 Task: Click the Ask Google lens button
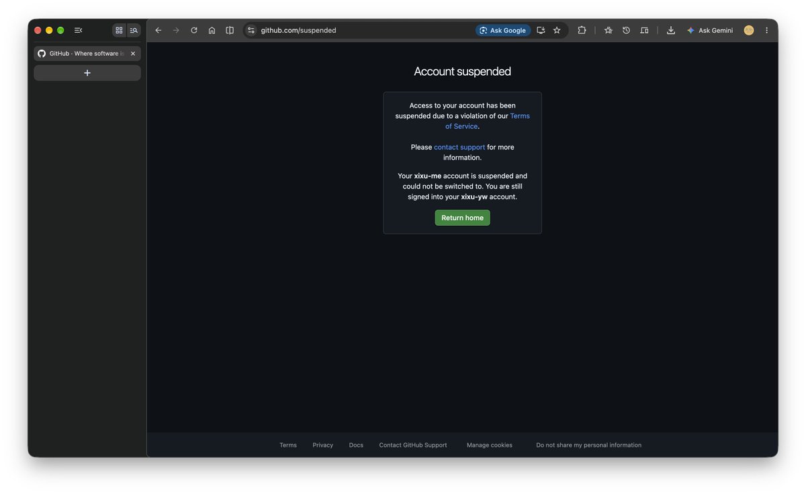[503, 30]
